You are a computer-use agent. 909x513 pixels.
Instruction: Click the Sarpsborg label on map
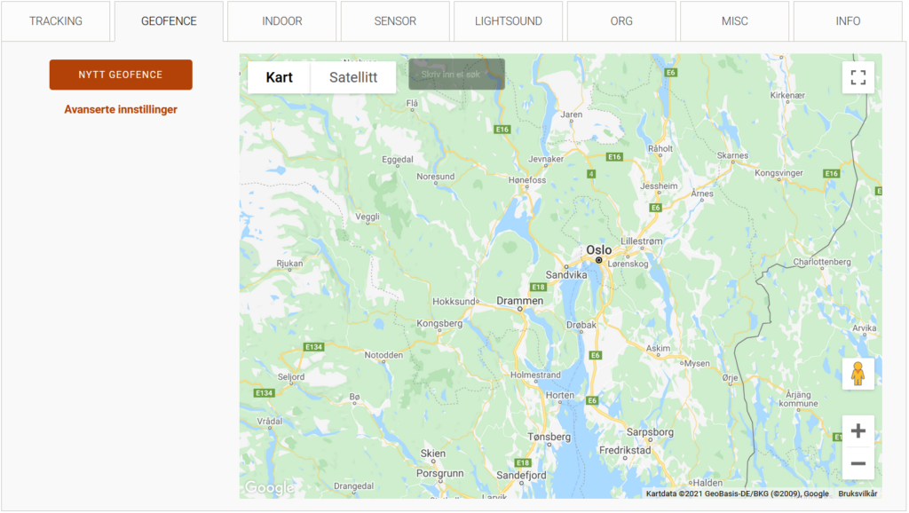(x=650, y=432)
